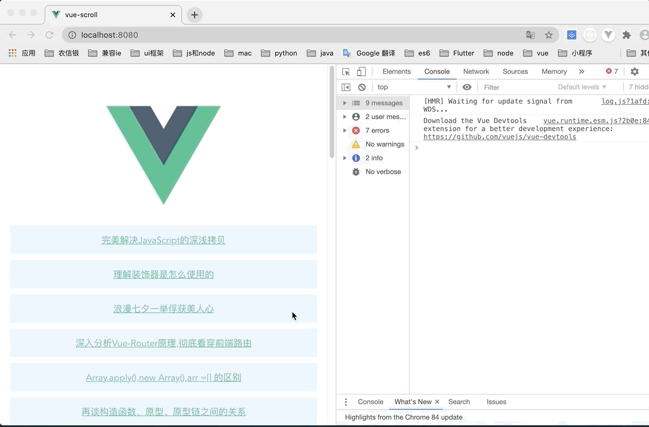
Task: Open source link log.js in console
Action: pyautogui.click(x=625, y=101)
